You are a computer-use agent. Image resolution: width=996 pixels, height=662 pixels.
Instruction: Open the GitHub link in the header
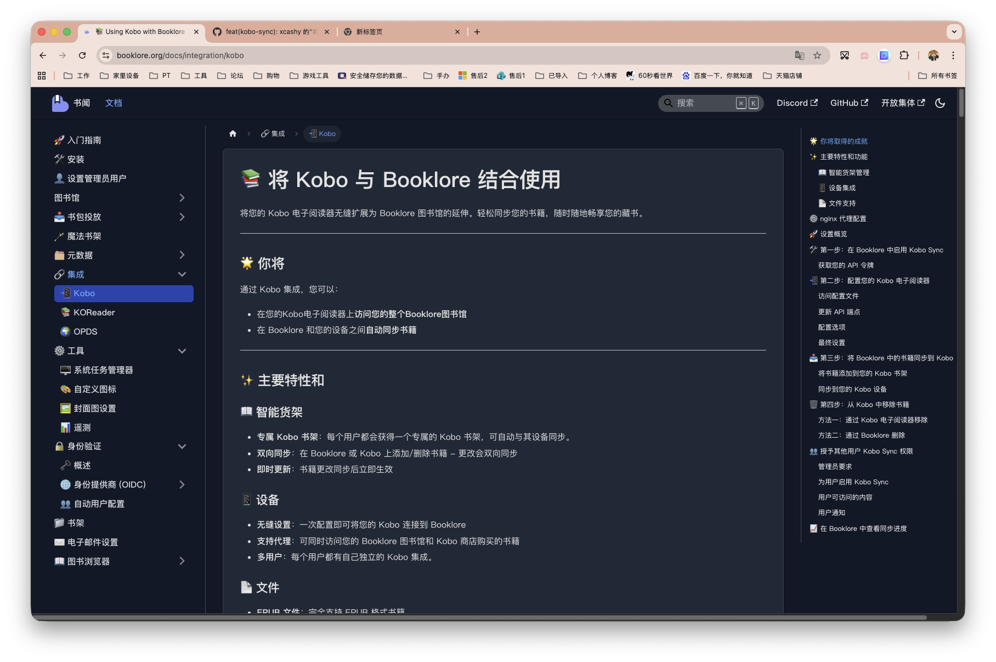click(x=848, y=103)
